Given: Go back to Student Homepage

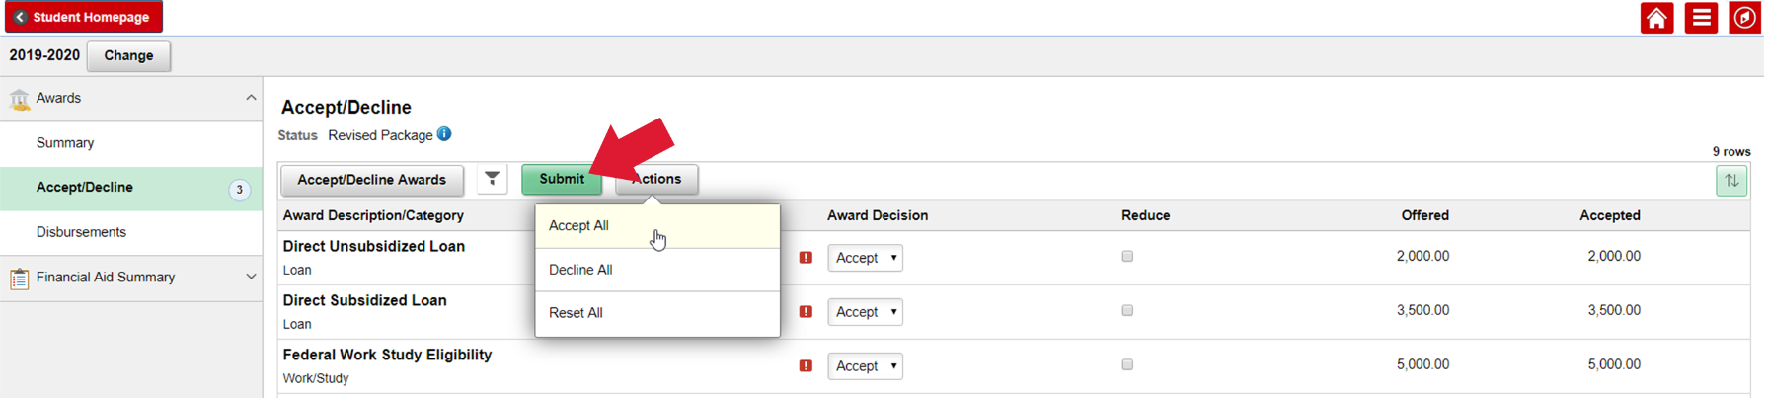Looking at the screenshot, I should pyautogui.click(x=83, y=17).
